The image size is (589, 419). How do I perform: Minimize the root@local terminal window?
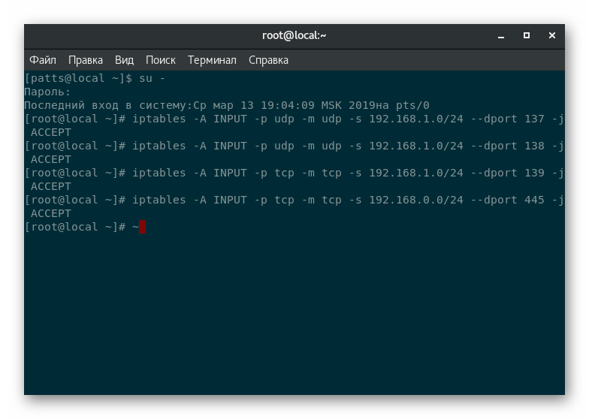[x=501, y=36]
